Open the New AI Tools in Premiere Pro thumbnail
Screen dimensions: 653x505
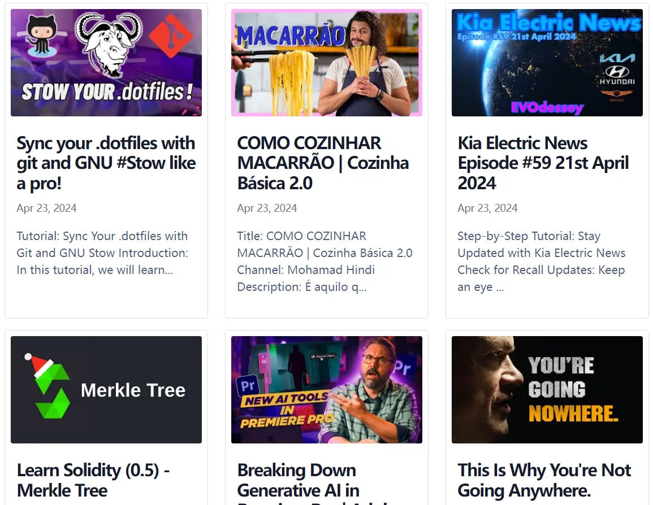pos(327,390)
